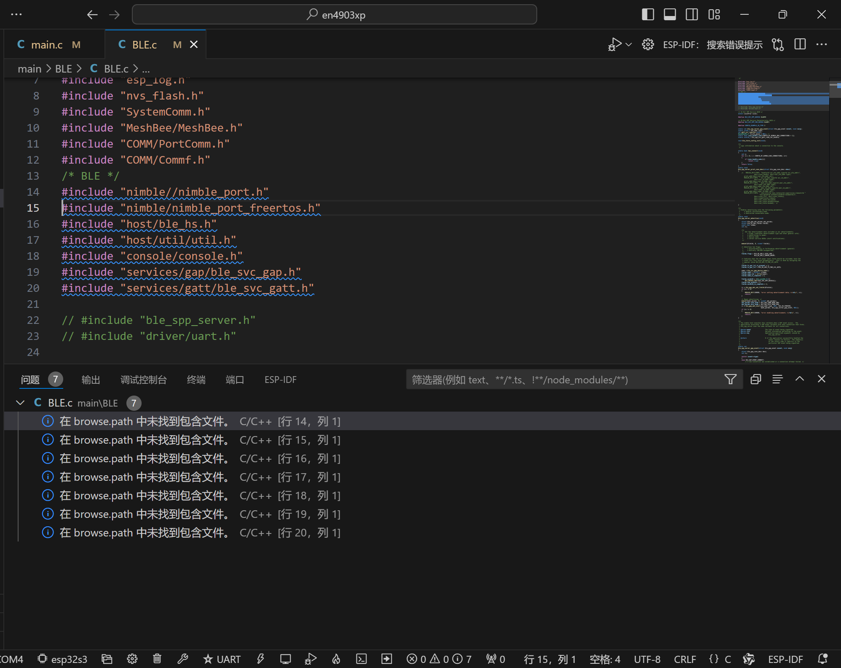Select the problem at 行 16, 列 1
Screen dimensions: 841x668
422,458
